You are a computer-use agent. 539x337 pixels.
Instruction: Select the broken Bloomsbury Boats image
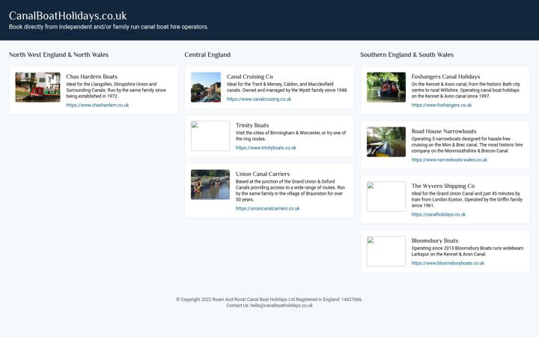pyautogui.click(x=386, y=251)
